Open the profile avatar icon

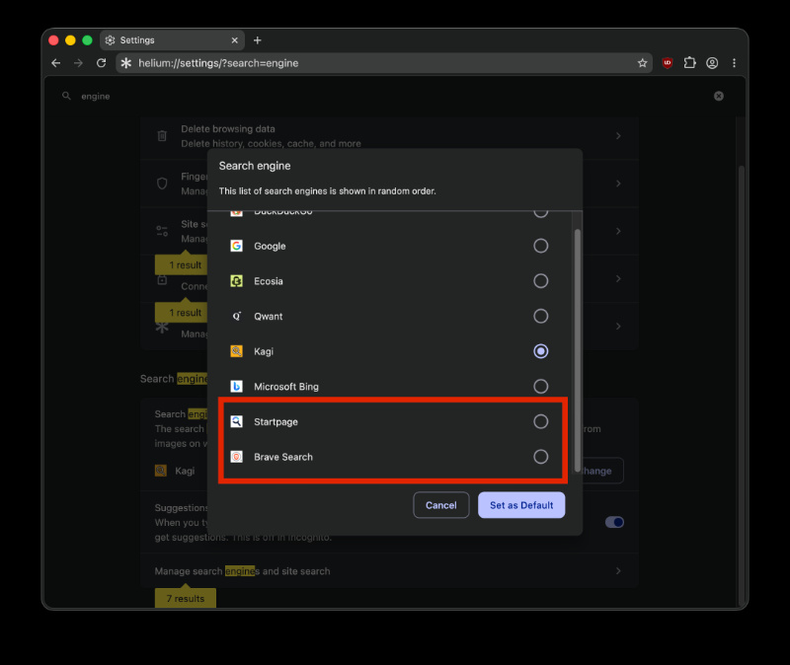click(712, 63)
